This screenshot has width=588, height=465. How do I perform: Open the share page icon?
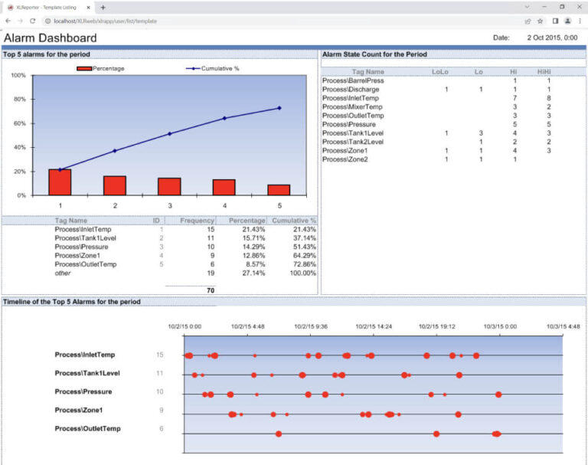point(528,21)
